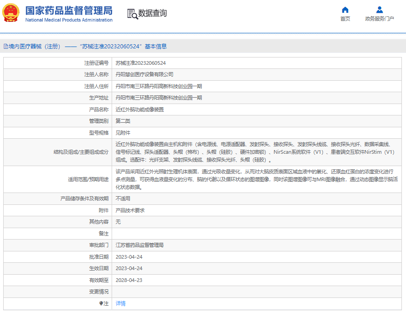The image size is (406, 313).
Task: Click the 管理类别 label
Action: (x=98, y=121)
